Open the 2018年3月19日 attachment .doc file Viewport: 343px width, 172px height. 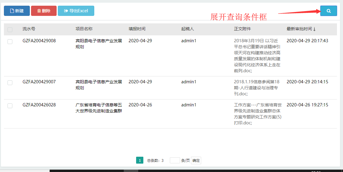(257, 56)
